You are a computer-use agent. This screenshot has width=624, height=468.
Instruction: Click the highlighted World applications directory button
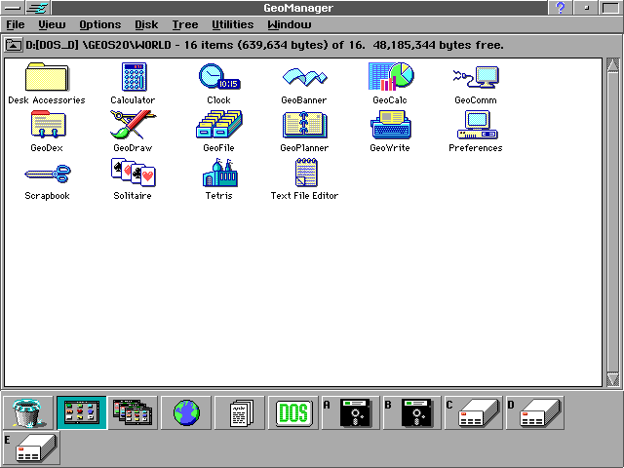[x=82, y=412]
